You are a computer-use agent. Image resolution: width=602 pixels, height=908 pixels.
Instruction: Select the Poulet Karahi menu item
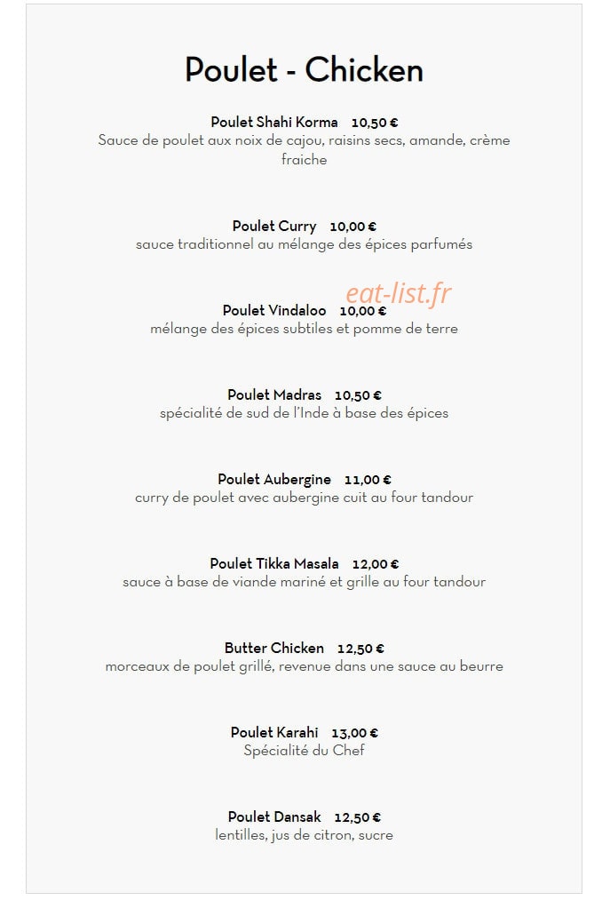point(274,733)
